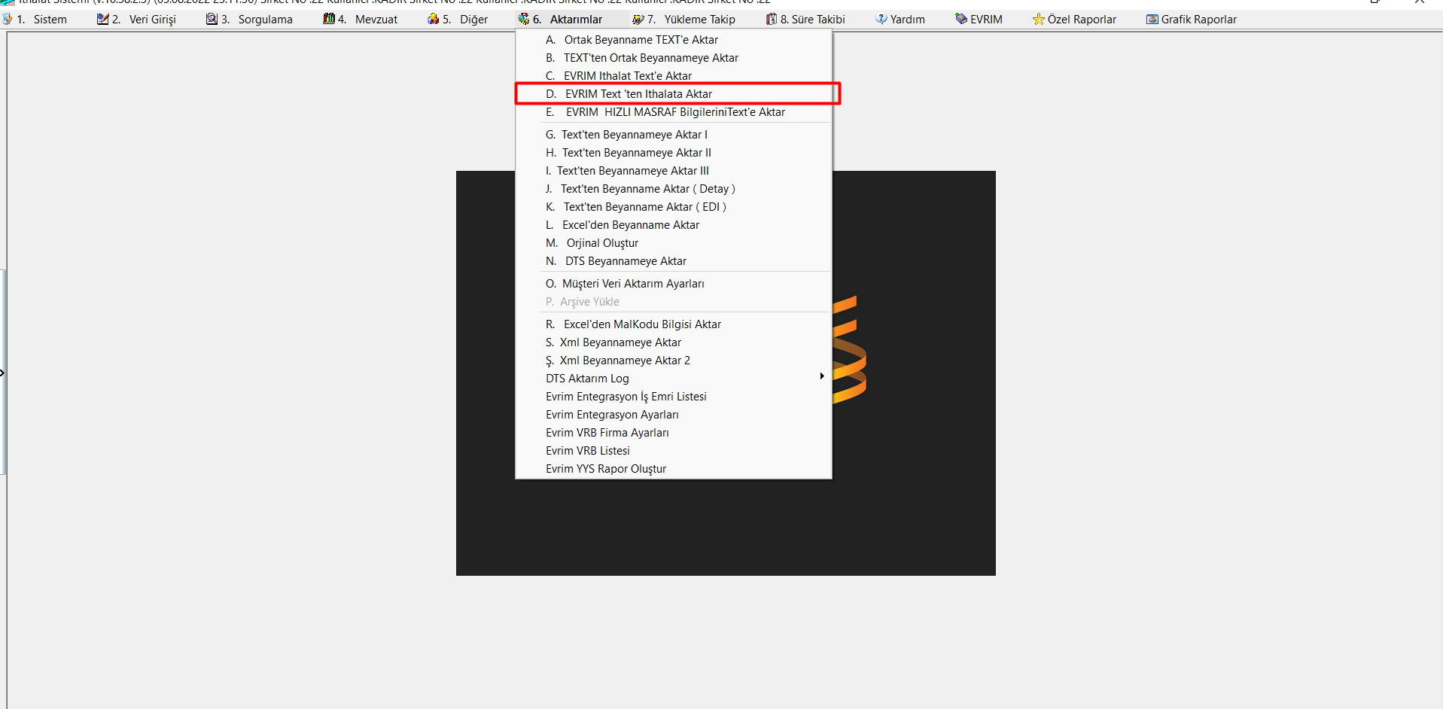Click the Sistem menu icon
Screen dimensions: 1443x709
tap(8, 19)
